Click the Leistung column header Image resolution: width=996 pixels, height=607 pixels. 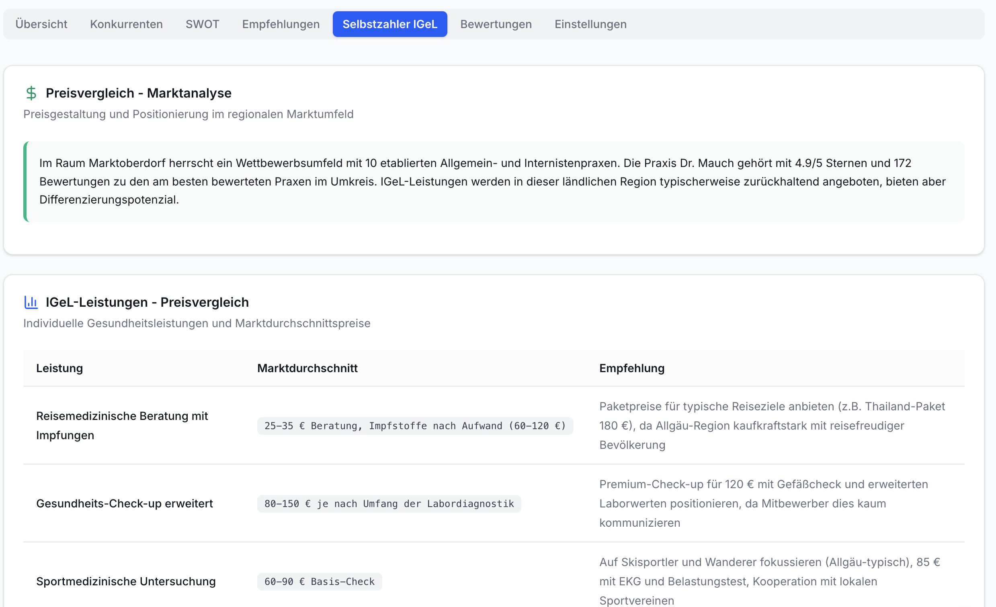pos(59,368)
